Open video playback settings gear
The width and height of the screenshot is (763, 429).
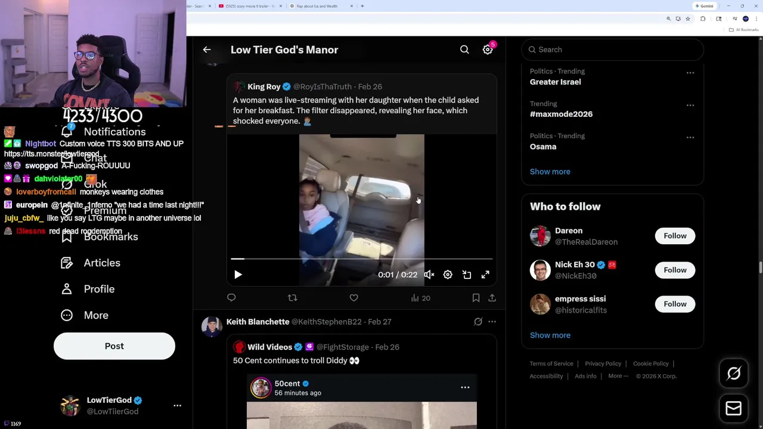tap(448, 275)
